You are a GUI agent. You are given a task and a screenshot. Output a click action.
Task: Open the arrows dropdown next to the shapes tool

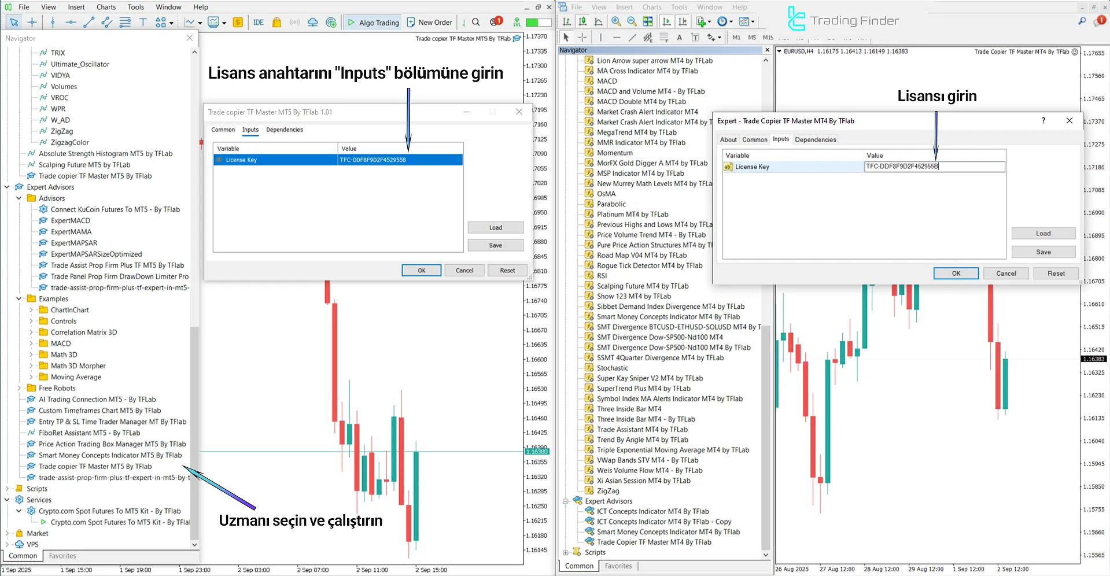[x=171, y=22]
